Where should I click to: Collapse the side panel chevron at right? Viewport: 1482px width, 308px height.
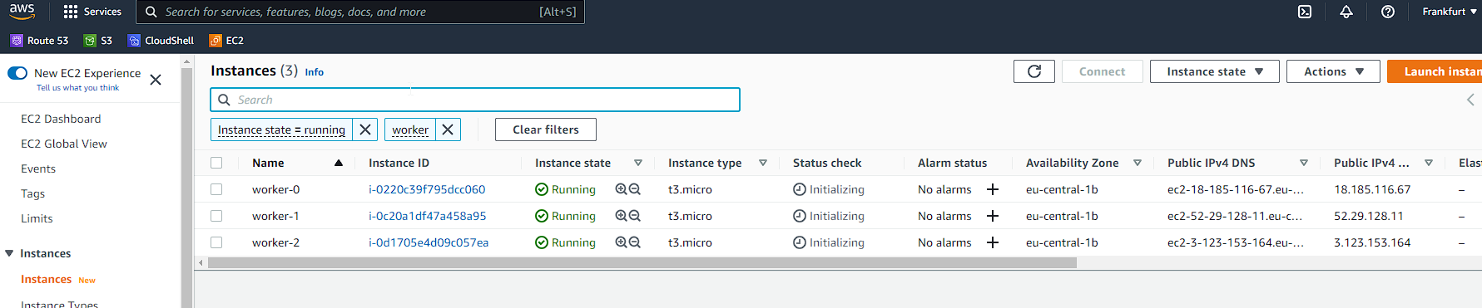pyautogui.click(x=1470, y=100)
